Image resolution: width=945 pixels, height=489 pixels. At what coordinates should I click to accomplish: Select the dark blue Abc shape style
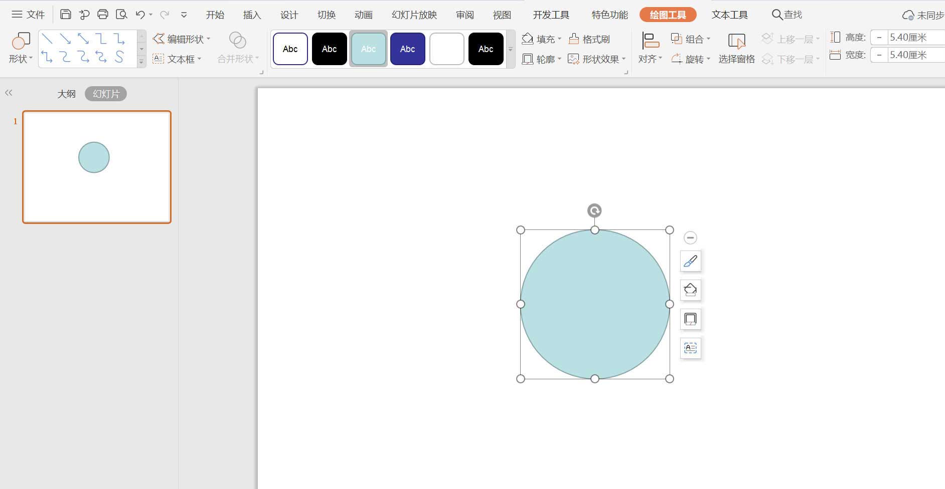click(x=407, y=49)
